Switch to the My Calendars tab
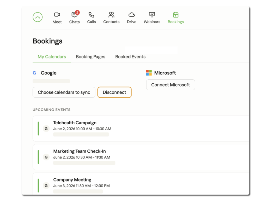The width and height of the screenshot is (267, 204). point(52,57)
